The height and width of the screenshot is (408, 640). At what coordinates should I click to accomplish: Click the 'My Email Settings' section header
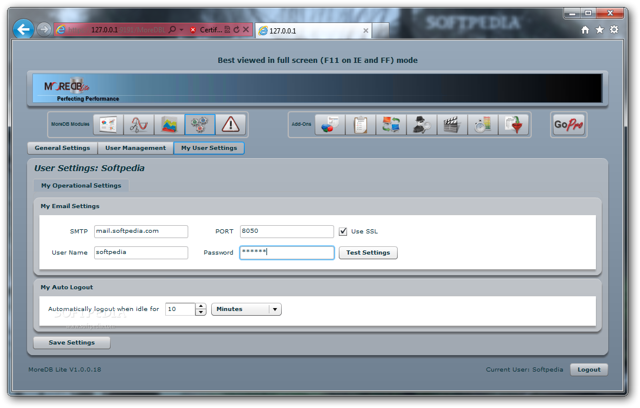pyautogui.click(x=70, y=206)
